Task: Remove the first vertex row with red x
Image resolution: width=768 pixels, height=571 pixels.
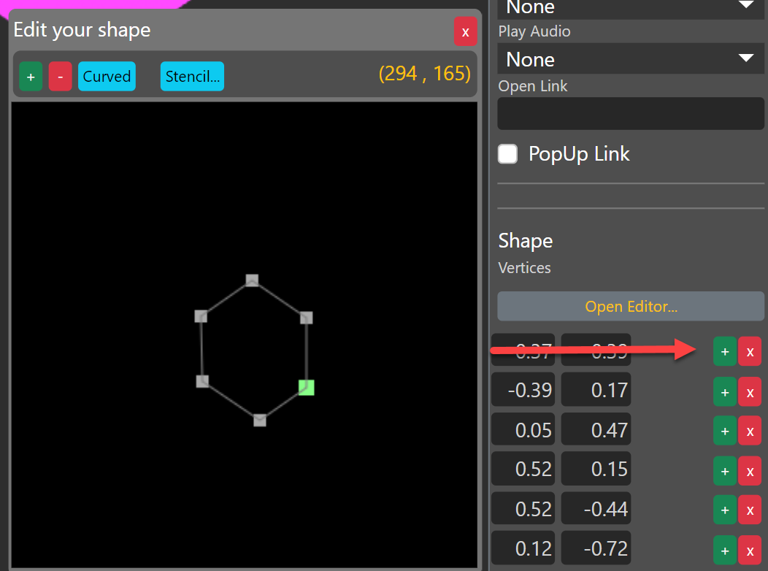Action: 750,351
